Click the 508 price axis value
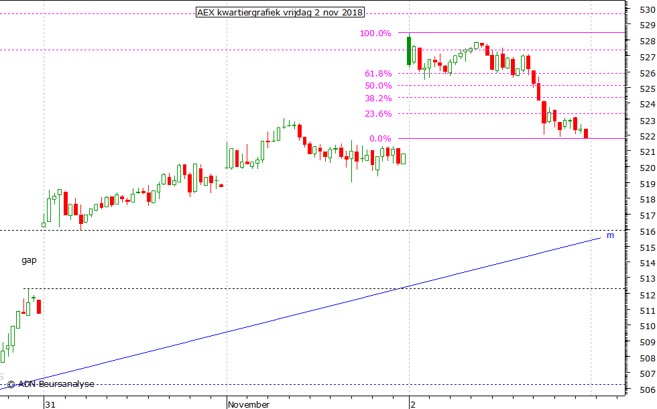 (x=648, y=358)
